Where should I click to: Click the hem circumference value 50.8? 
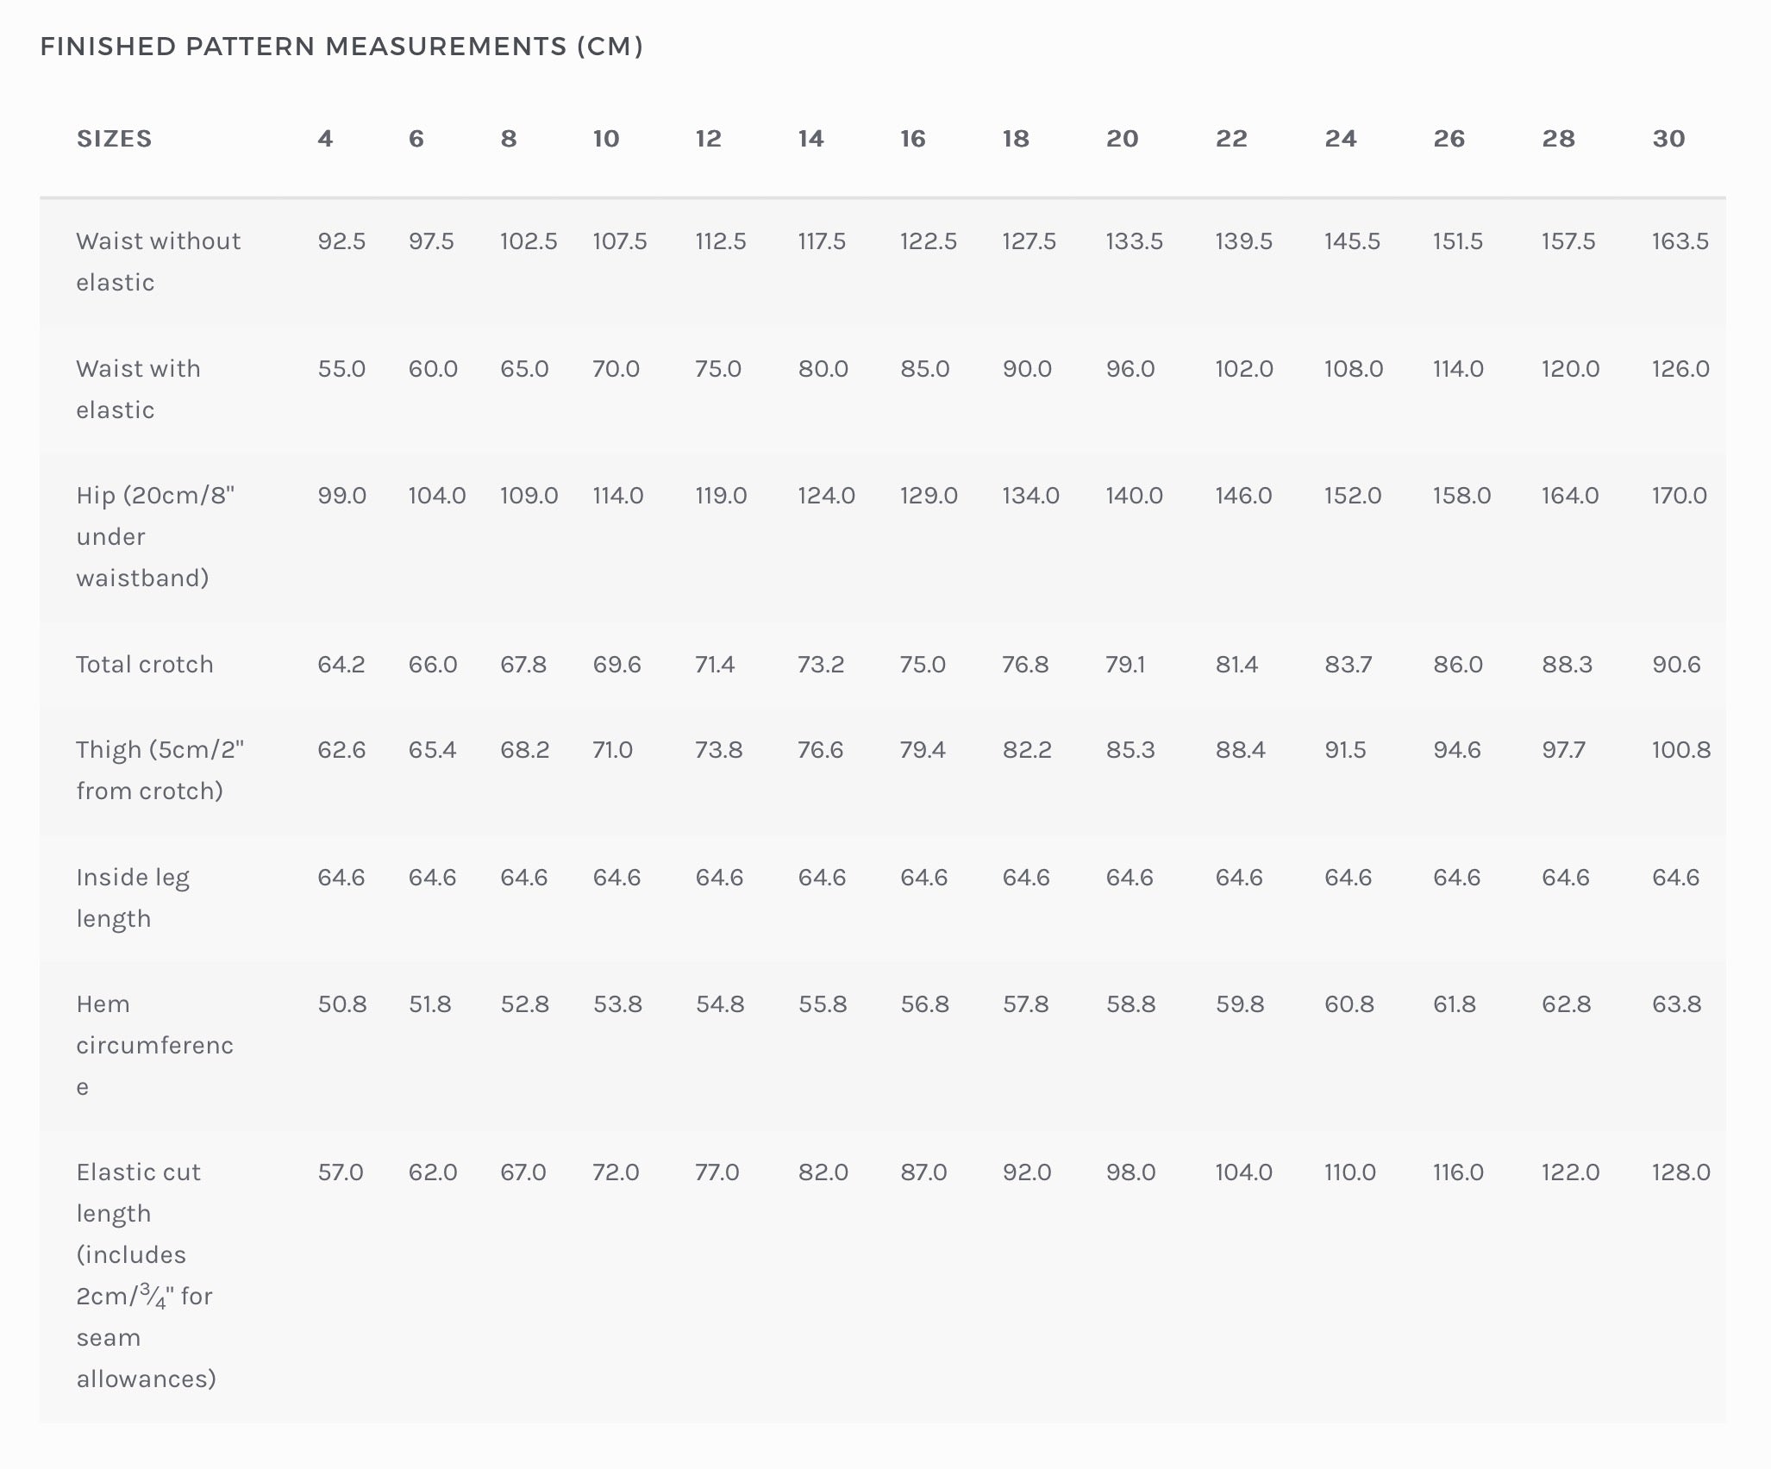(x=341, y=1004)
